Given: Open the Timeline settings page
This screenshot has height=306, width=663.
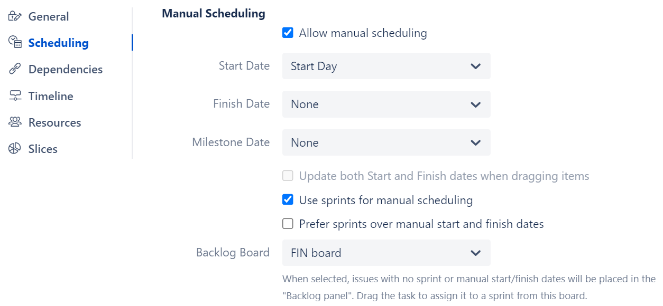Looking at the screenshot, I should [50, 95].
